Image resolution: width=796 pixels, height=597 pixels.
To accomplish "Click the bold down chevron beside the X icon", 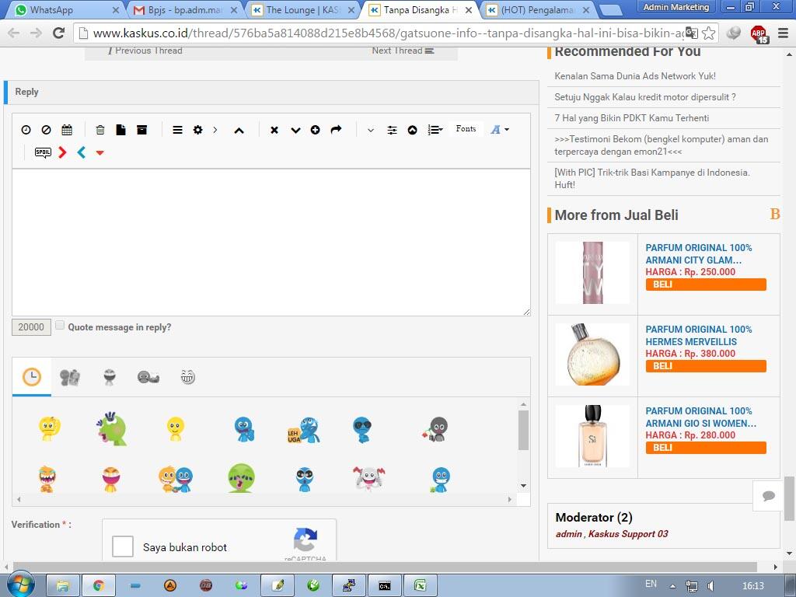I will point(295,131).
